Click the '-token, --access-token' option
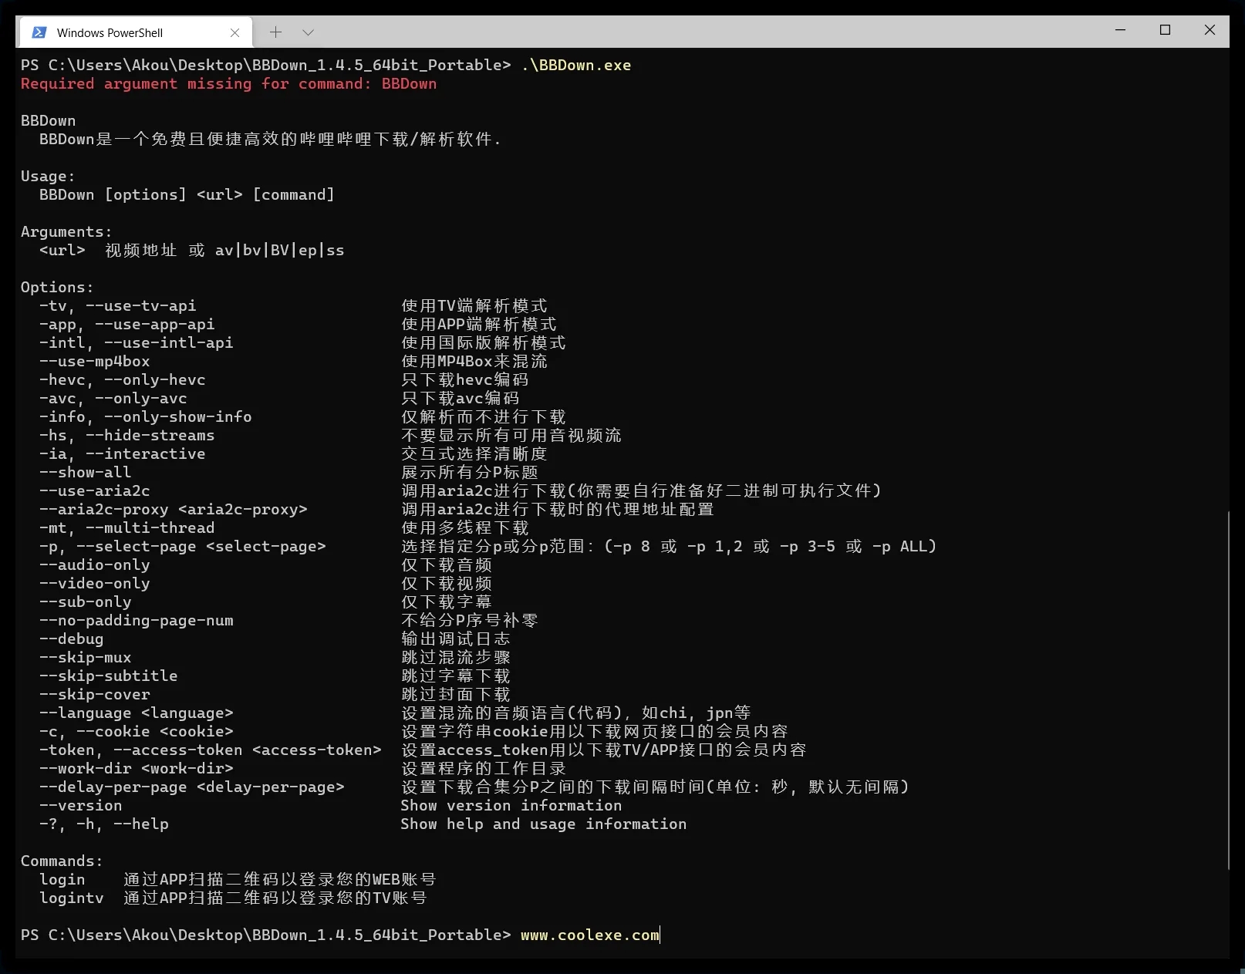The width and height of the screenshot is (1245, 974). [211, 750]
